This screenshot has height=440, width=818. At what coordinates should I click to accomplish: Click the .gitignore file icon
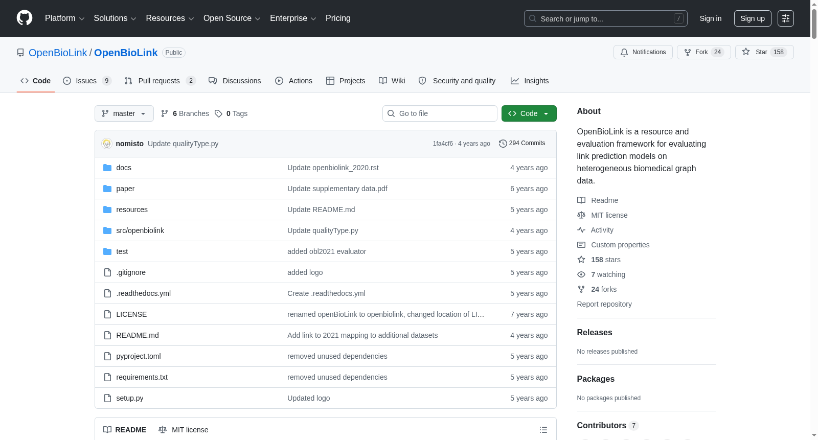point(107,272)
